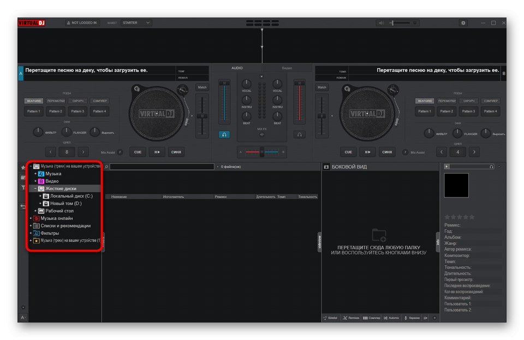Toggle СИНХ on deck A
Image resolution: width=524 pixels, height=340 pixels.
(176, 152)
